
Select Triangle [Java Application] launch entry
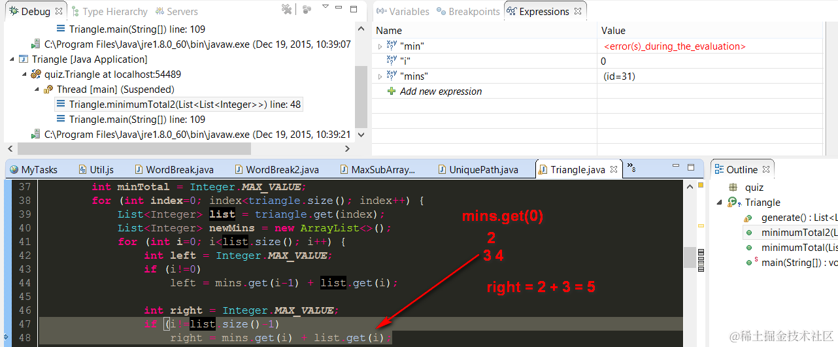91,59
